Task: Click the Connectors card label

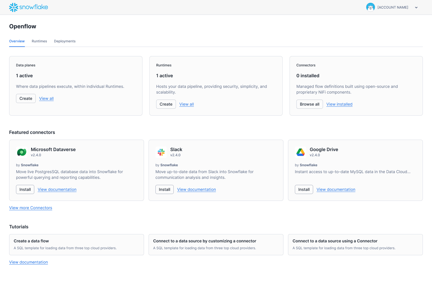Action: [x=306, y=65]
